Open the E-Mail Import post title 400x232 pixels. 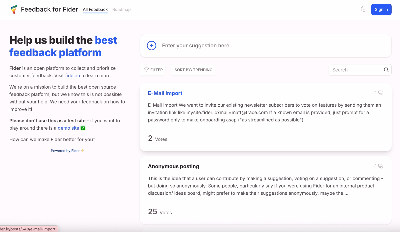pos(165,93)
